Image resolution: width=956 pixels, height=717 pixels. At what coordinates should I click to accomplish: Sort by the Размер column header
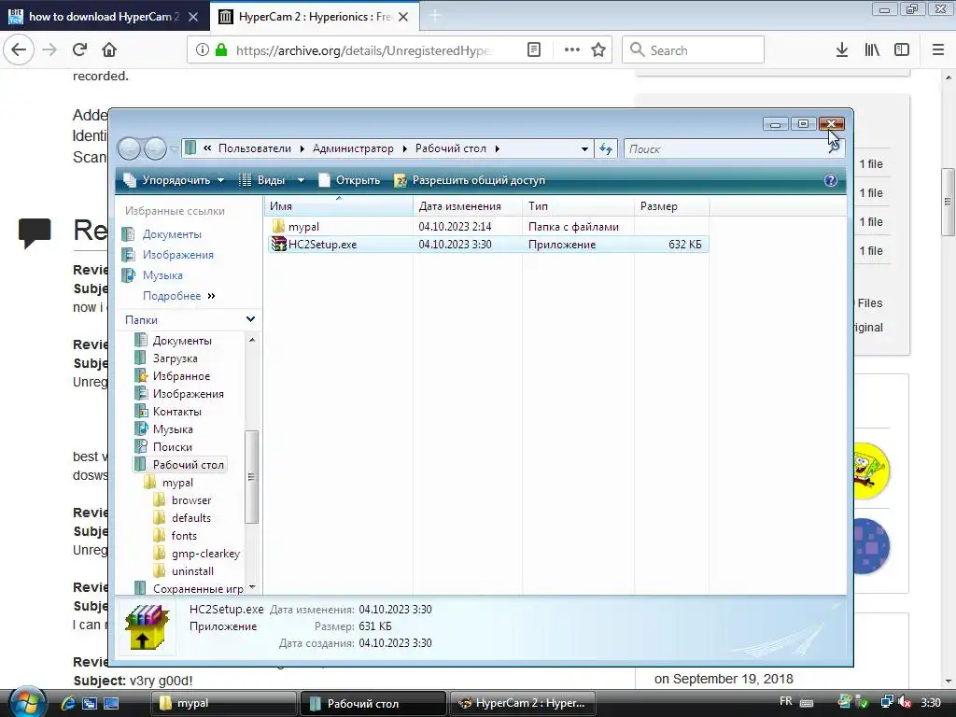[671, 206]
